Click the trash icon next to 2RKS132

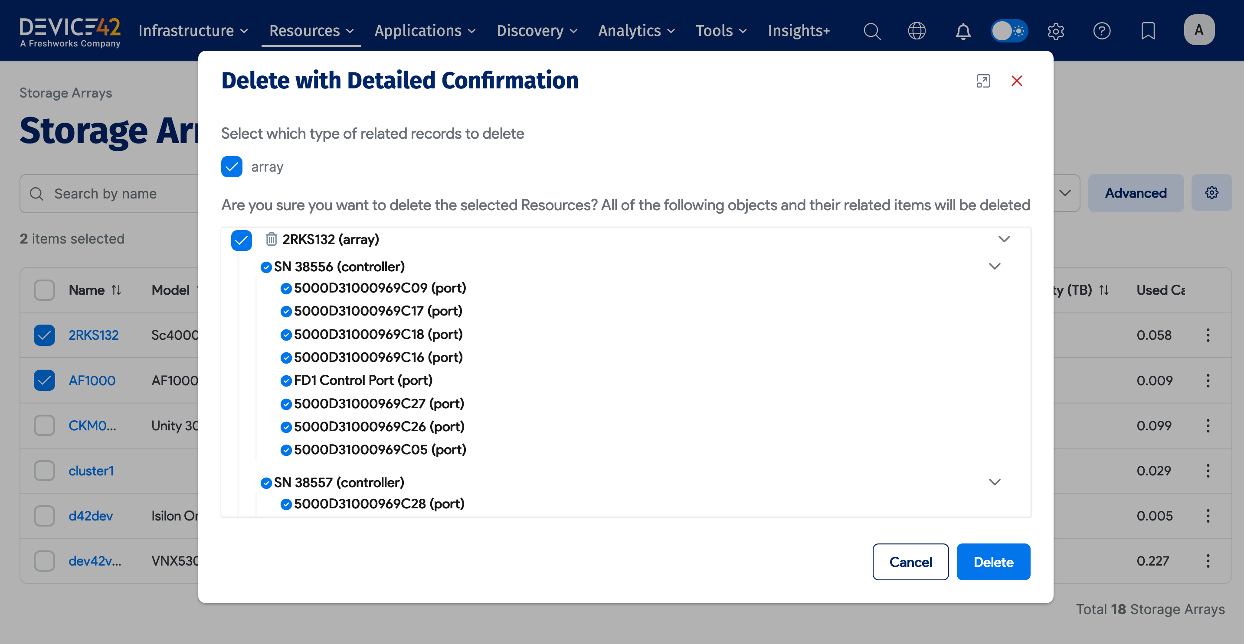point(272,239)
